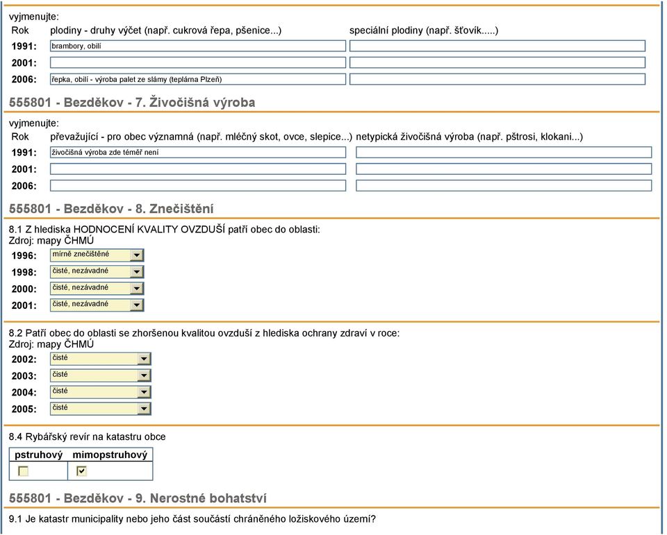The width and height of the screenshot is (667, 535).
Task: Click text '8.4 Rybářský revír na katastru obce'
Action: pyautogui.click(x=88, y=437)
